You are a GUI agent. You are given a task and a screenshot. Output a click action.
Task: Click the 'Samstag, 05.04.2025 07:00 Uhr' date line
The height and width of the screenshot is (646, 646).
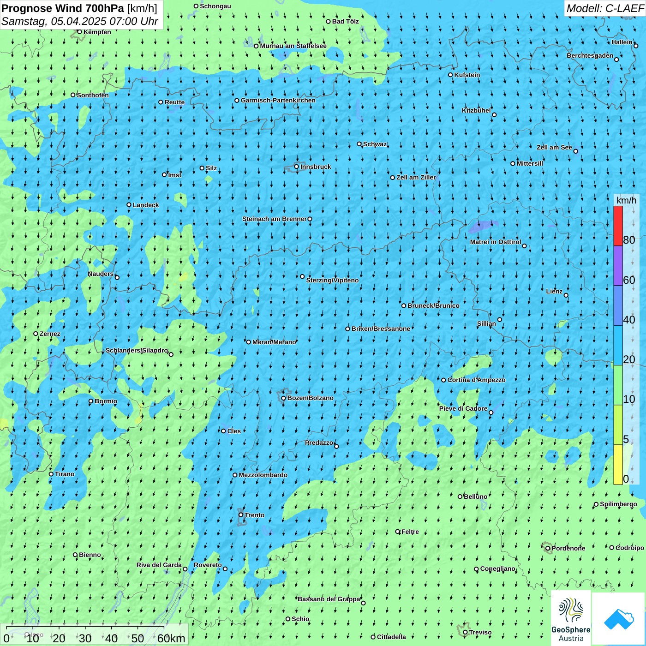pyautogui.click(x=80, y=21)
